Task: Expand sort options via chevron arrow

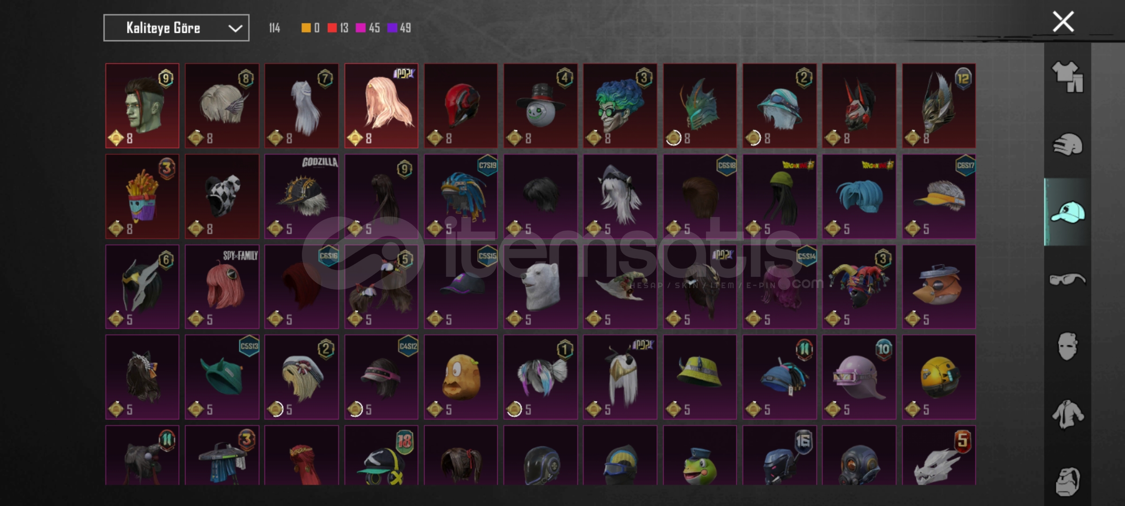Action: coord(235,29)
